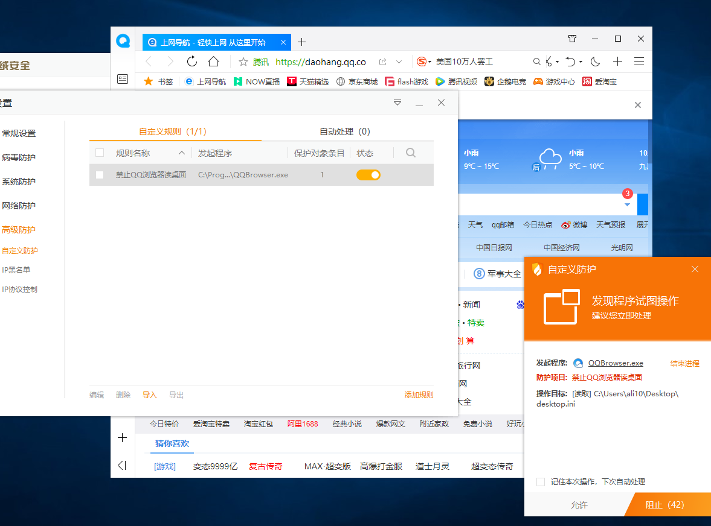Open 复古传奇 game link
This screenshot has height=526, width=711.
(266, 466)
